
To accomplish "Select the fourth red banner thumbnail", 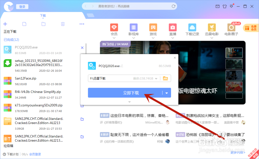I will tap(234, 87).
